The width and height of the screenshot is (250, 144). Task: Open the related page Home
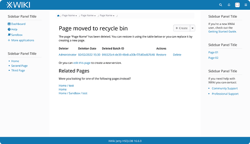pyautogui.click(x=62, y=90)
